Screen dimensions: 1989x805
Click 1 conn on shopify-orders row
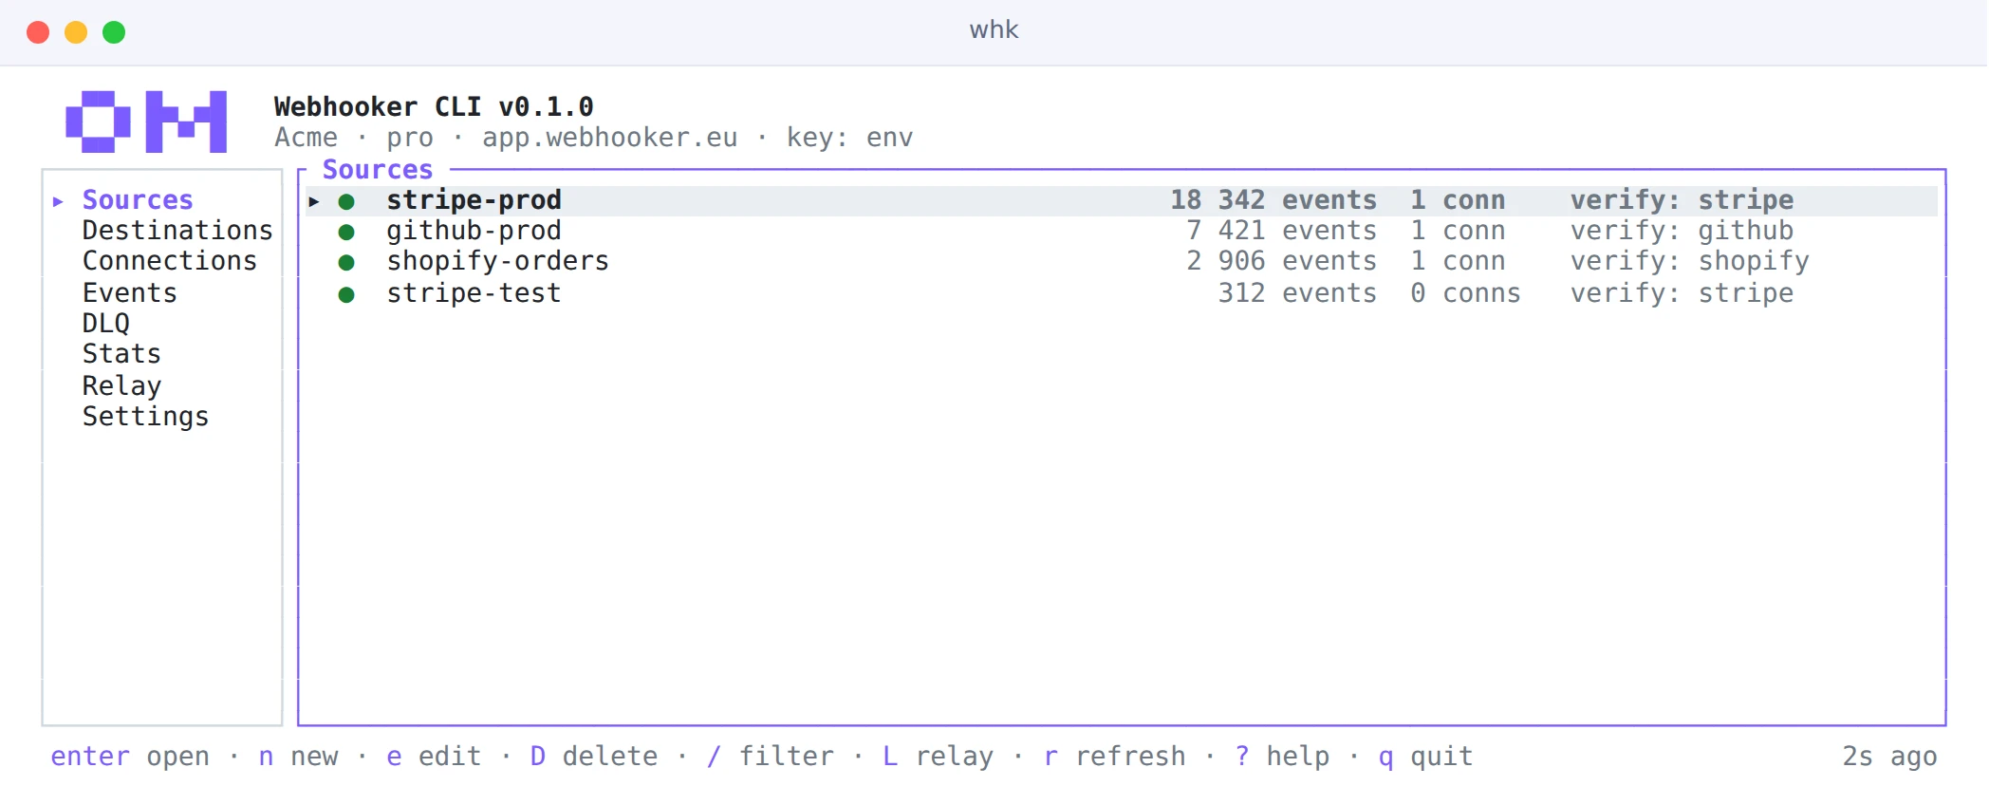click(1458, 261)
